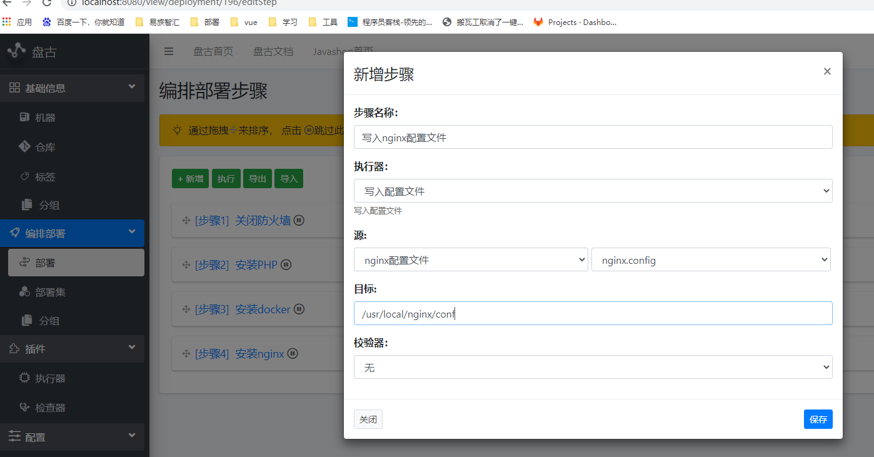Open step link 安装PHP
This screenshot has width=874, height=457.
[x=236, y=265]
